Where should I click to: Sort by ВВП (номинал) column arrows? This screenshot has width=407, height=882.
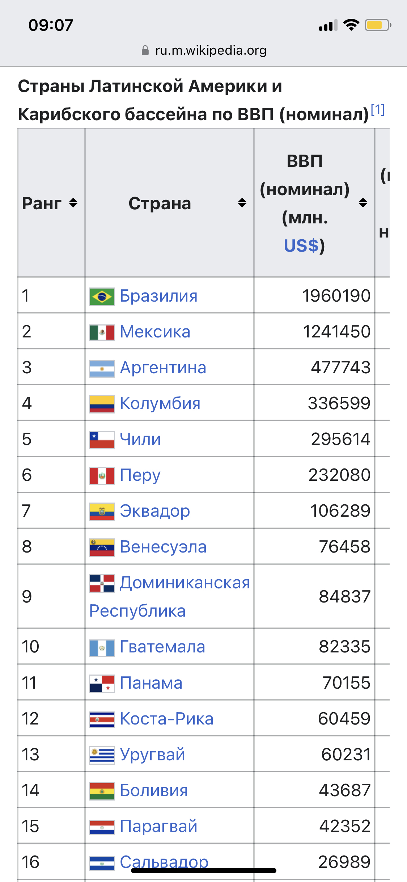pyautogui.click(x=363, y=203)
